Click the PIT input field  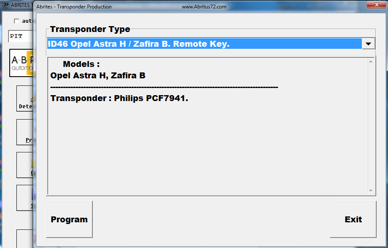[x=20, y=36]
